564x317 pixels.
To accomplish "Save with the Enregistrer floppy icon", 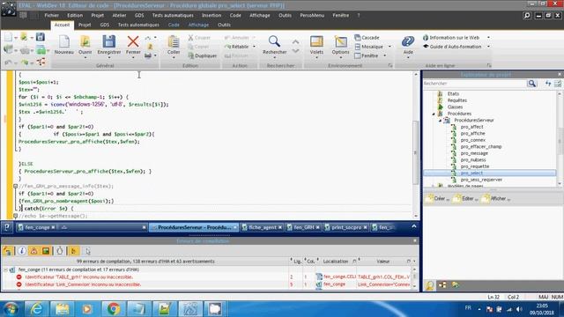I will click(x=109, y=41).
